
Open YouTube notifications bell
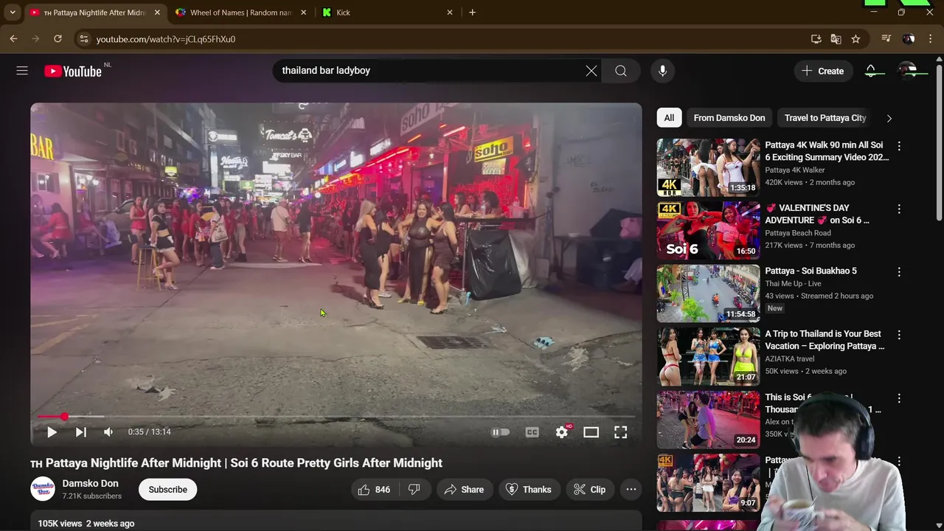click(871, 71)
